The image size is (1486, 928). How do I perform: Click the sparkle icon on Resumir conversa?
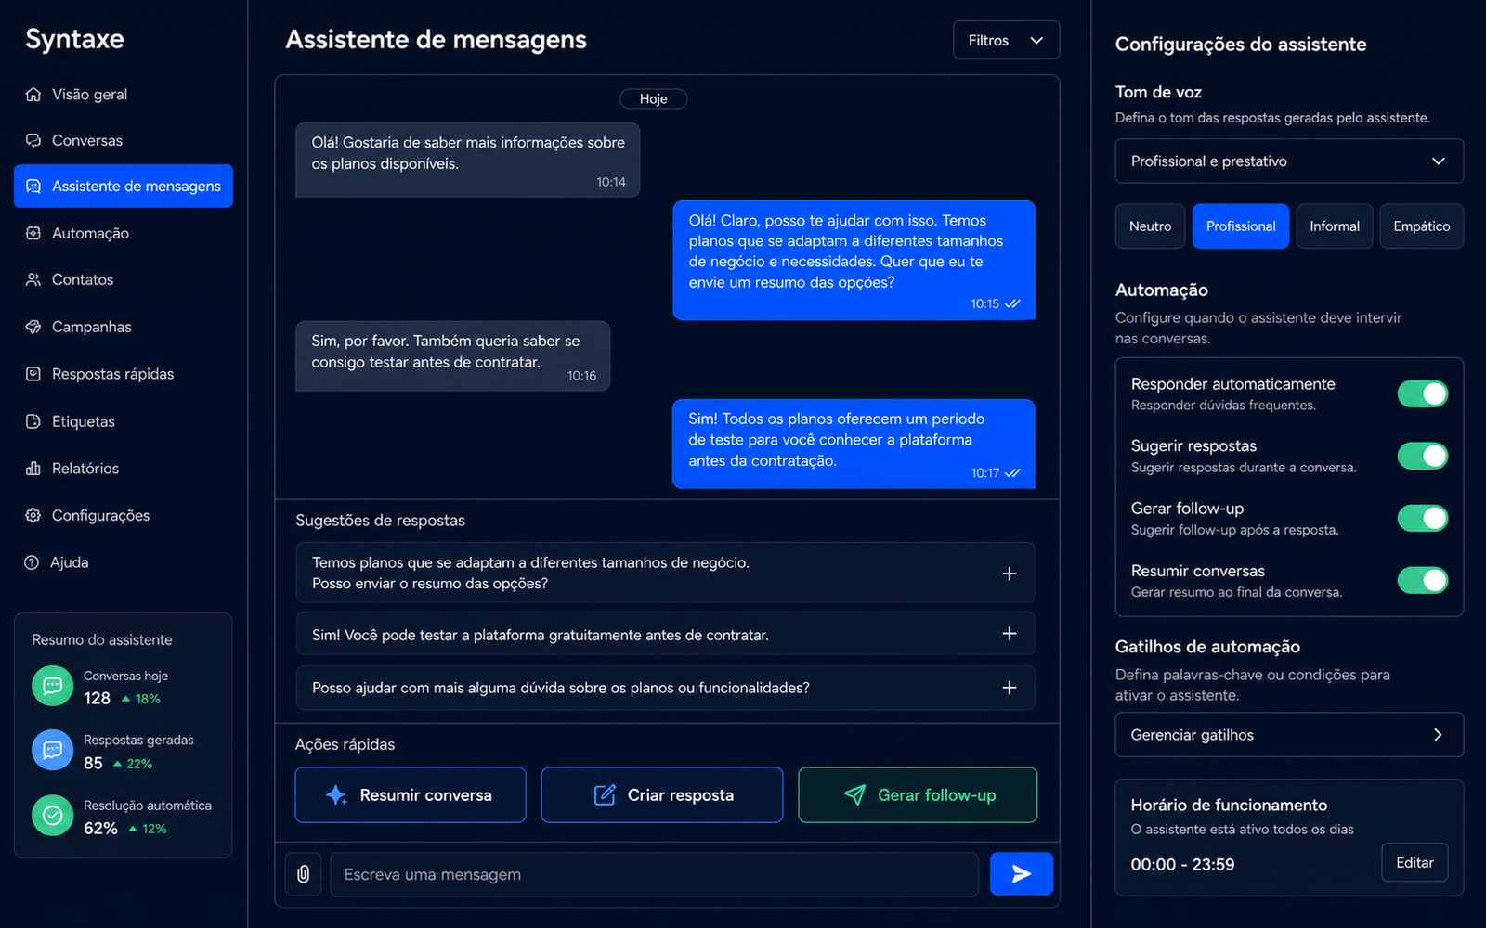pos(336,795)
